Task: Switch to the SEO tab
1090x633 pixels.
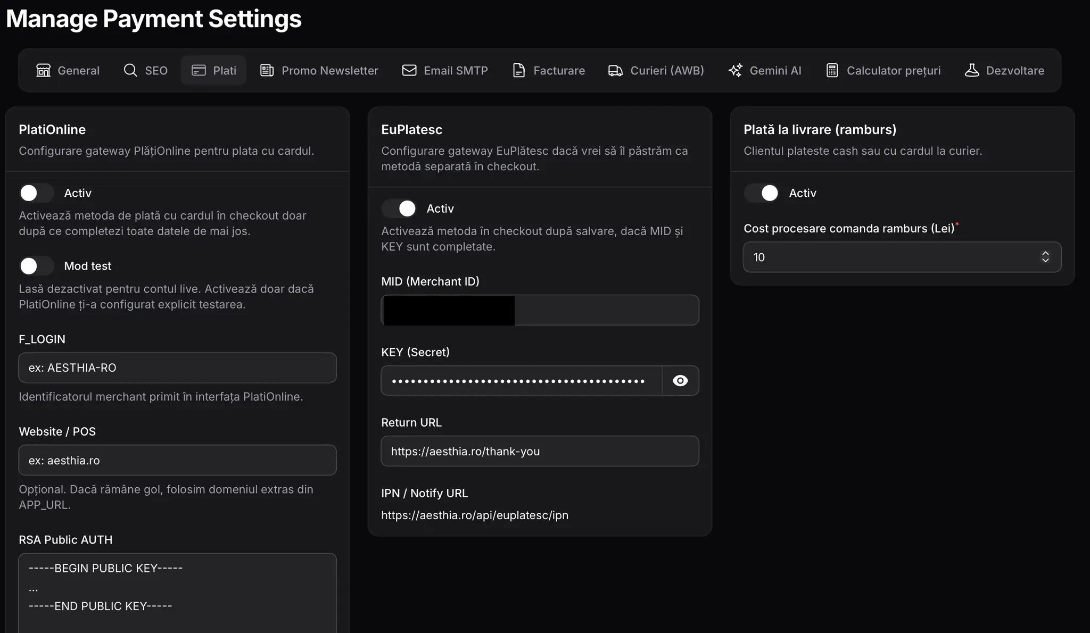Action: click(x=146, y=70)
